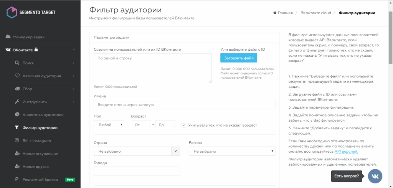Screen dimensions: 393x188
Task: Click the user-plus icon beside Новые вступившие
Action: pyautogui.click(x=17, y=153)
